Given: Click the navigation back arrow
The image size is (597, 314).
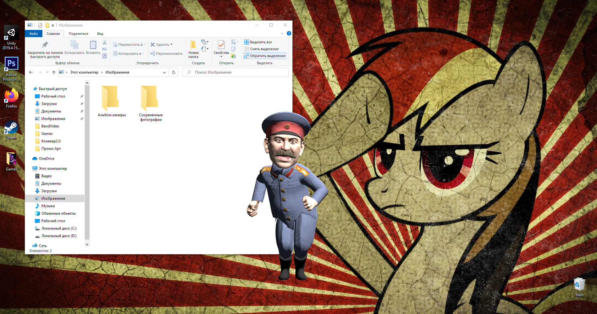Looking at the screenshot, I should [x=31, y=72].
